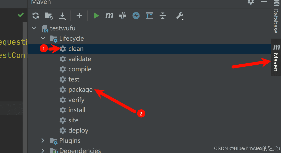Expand the Plugins node
The width and height of the screenshot is (281, 153).
click(x=43, y=140)
